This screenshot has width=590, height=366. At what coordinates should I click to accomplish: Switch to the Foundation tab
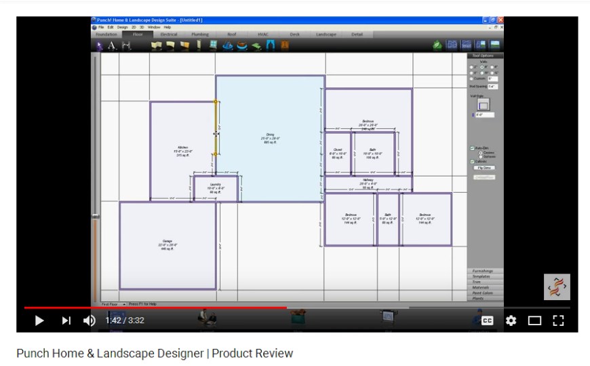tap(106, 35)
